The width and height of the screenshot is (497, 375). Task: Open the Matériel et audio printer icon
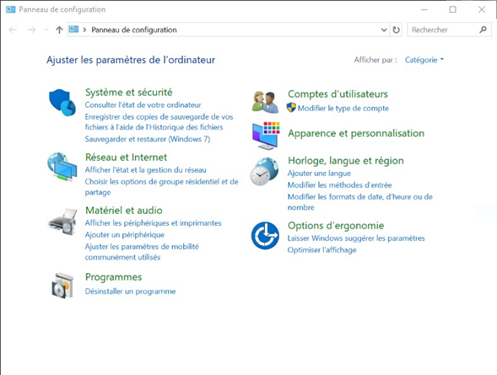click(x=62, y=222)
